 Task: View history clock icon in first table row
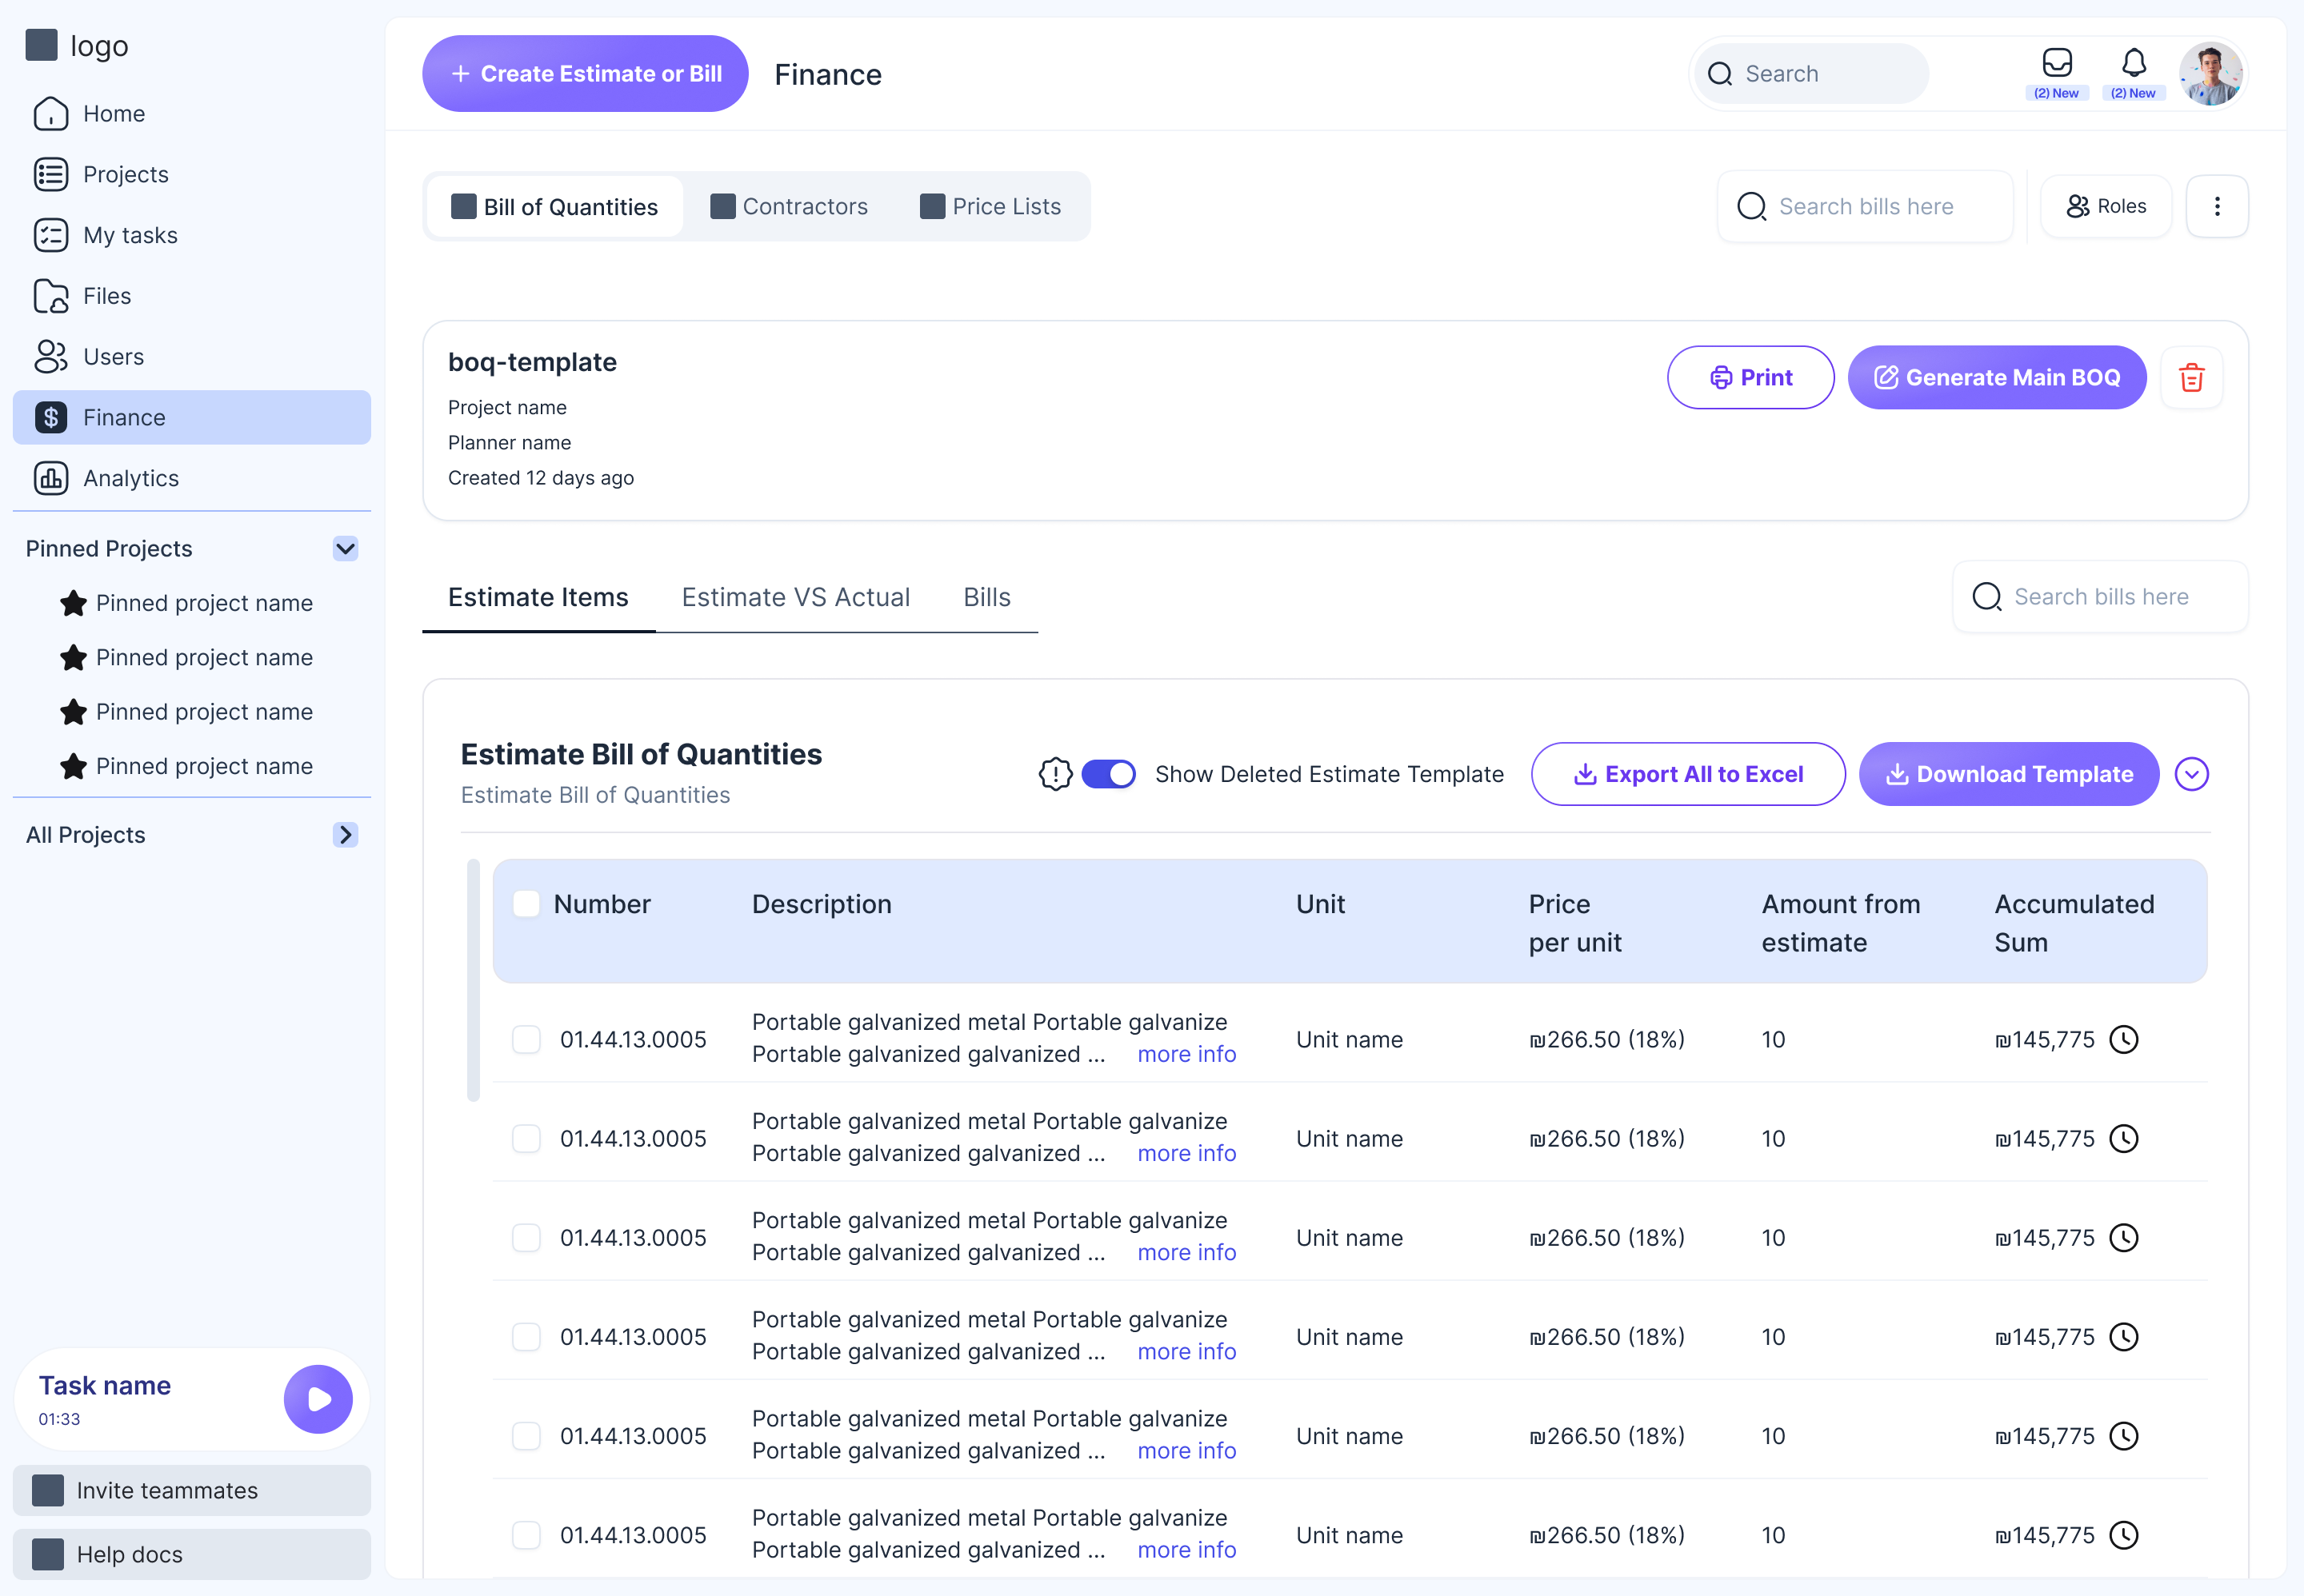pyautogui.click(x=2123, y=1040)
